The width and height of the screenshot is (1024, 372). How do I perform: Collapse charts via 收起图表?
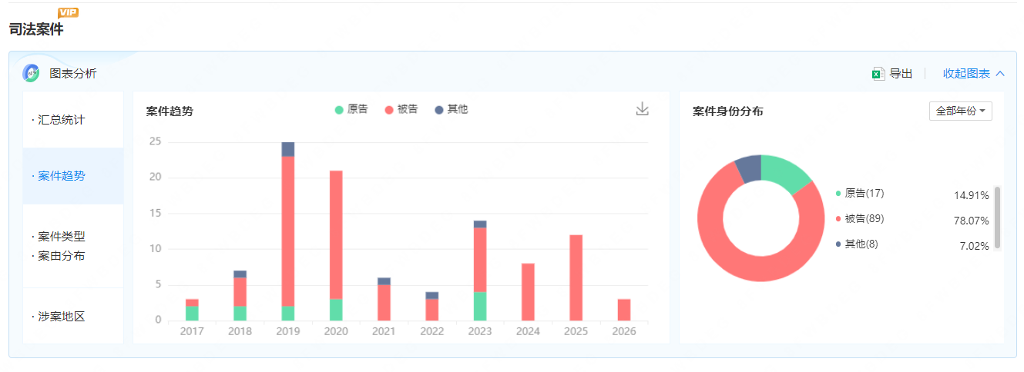pyautogui.click(x=973, y=74)
